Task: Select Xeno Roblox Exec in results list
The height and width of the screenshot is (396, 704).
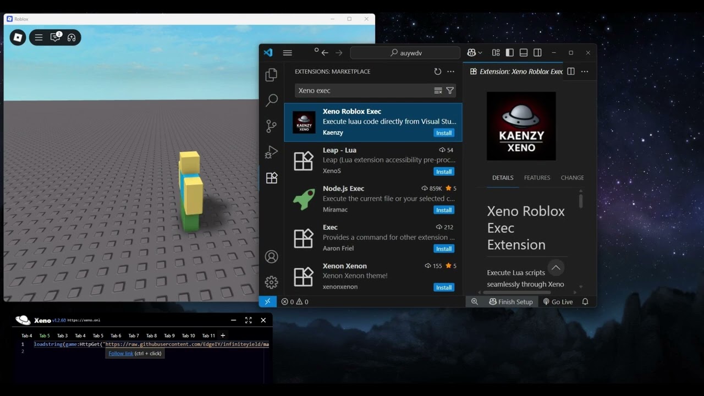Action: (x=373, y=122)
